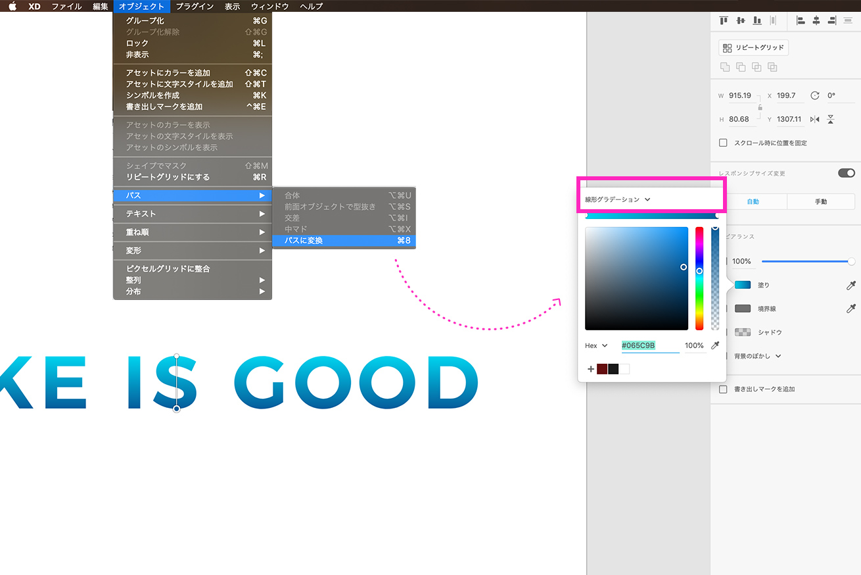Choose ロック menu item
This screenshot has height=575, width=861.
pos(193,43)
